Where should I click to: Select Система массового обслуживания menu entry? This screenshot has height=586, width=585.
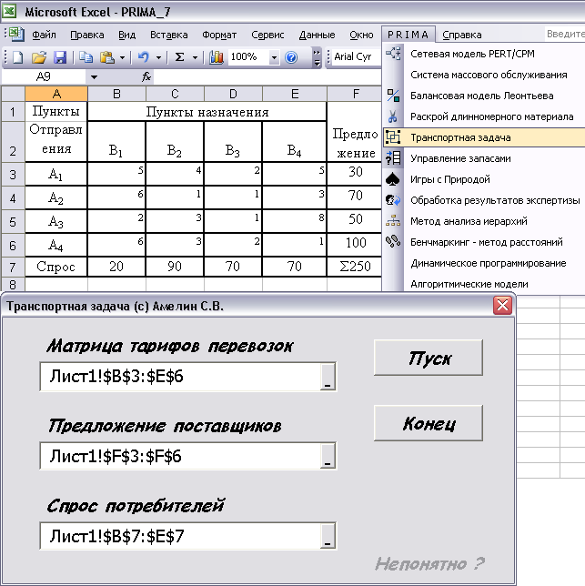pyautogui.click(x=484, y=75)
